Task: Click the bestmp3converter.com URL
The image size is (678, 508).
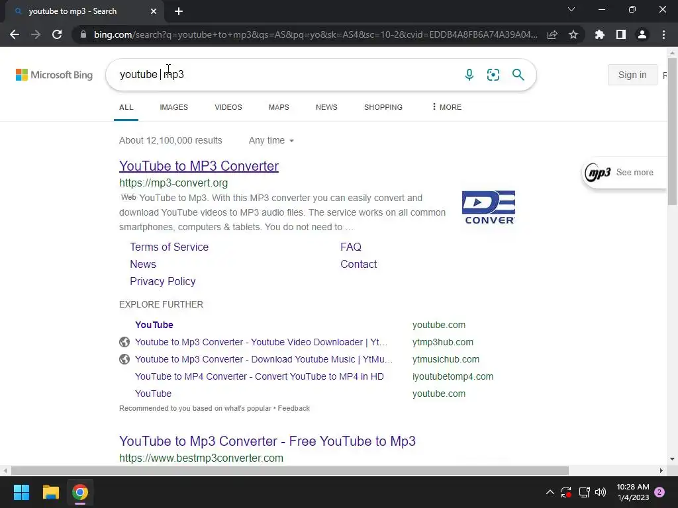Action: click(x=201, y=458)
